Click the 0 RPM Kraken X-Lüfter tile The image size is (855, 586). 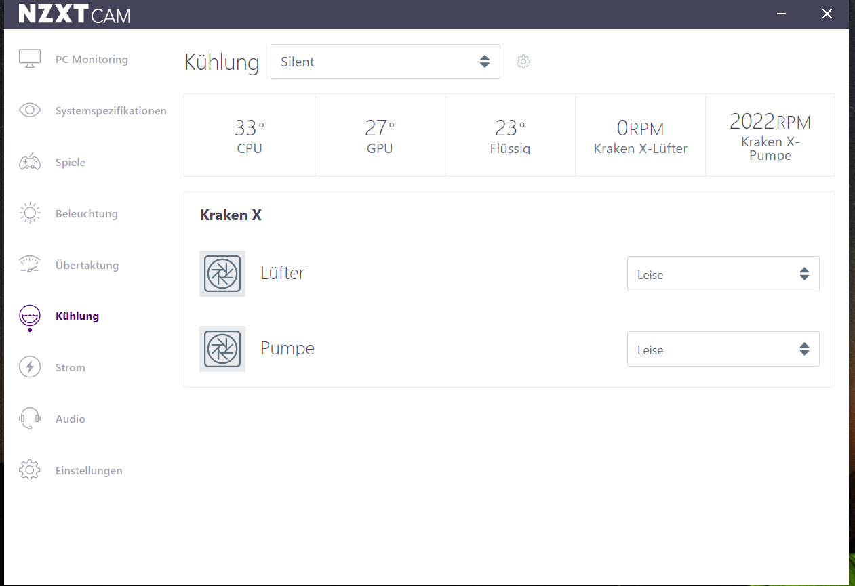(x=640, y=135)
